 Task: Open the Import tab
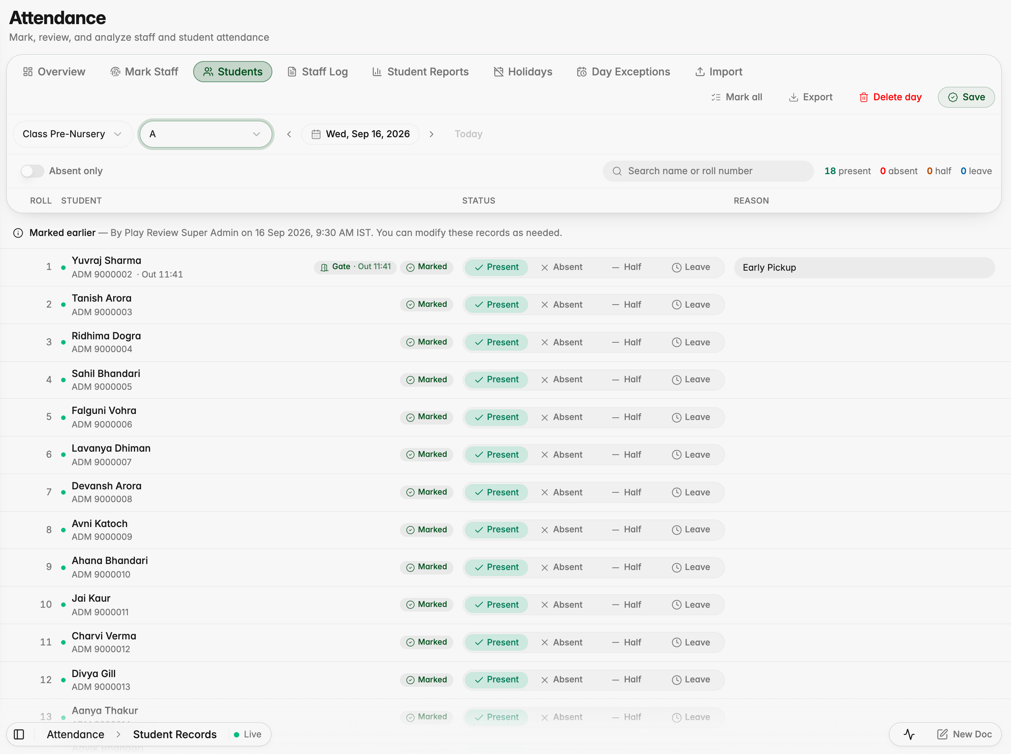coord(719,72)
